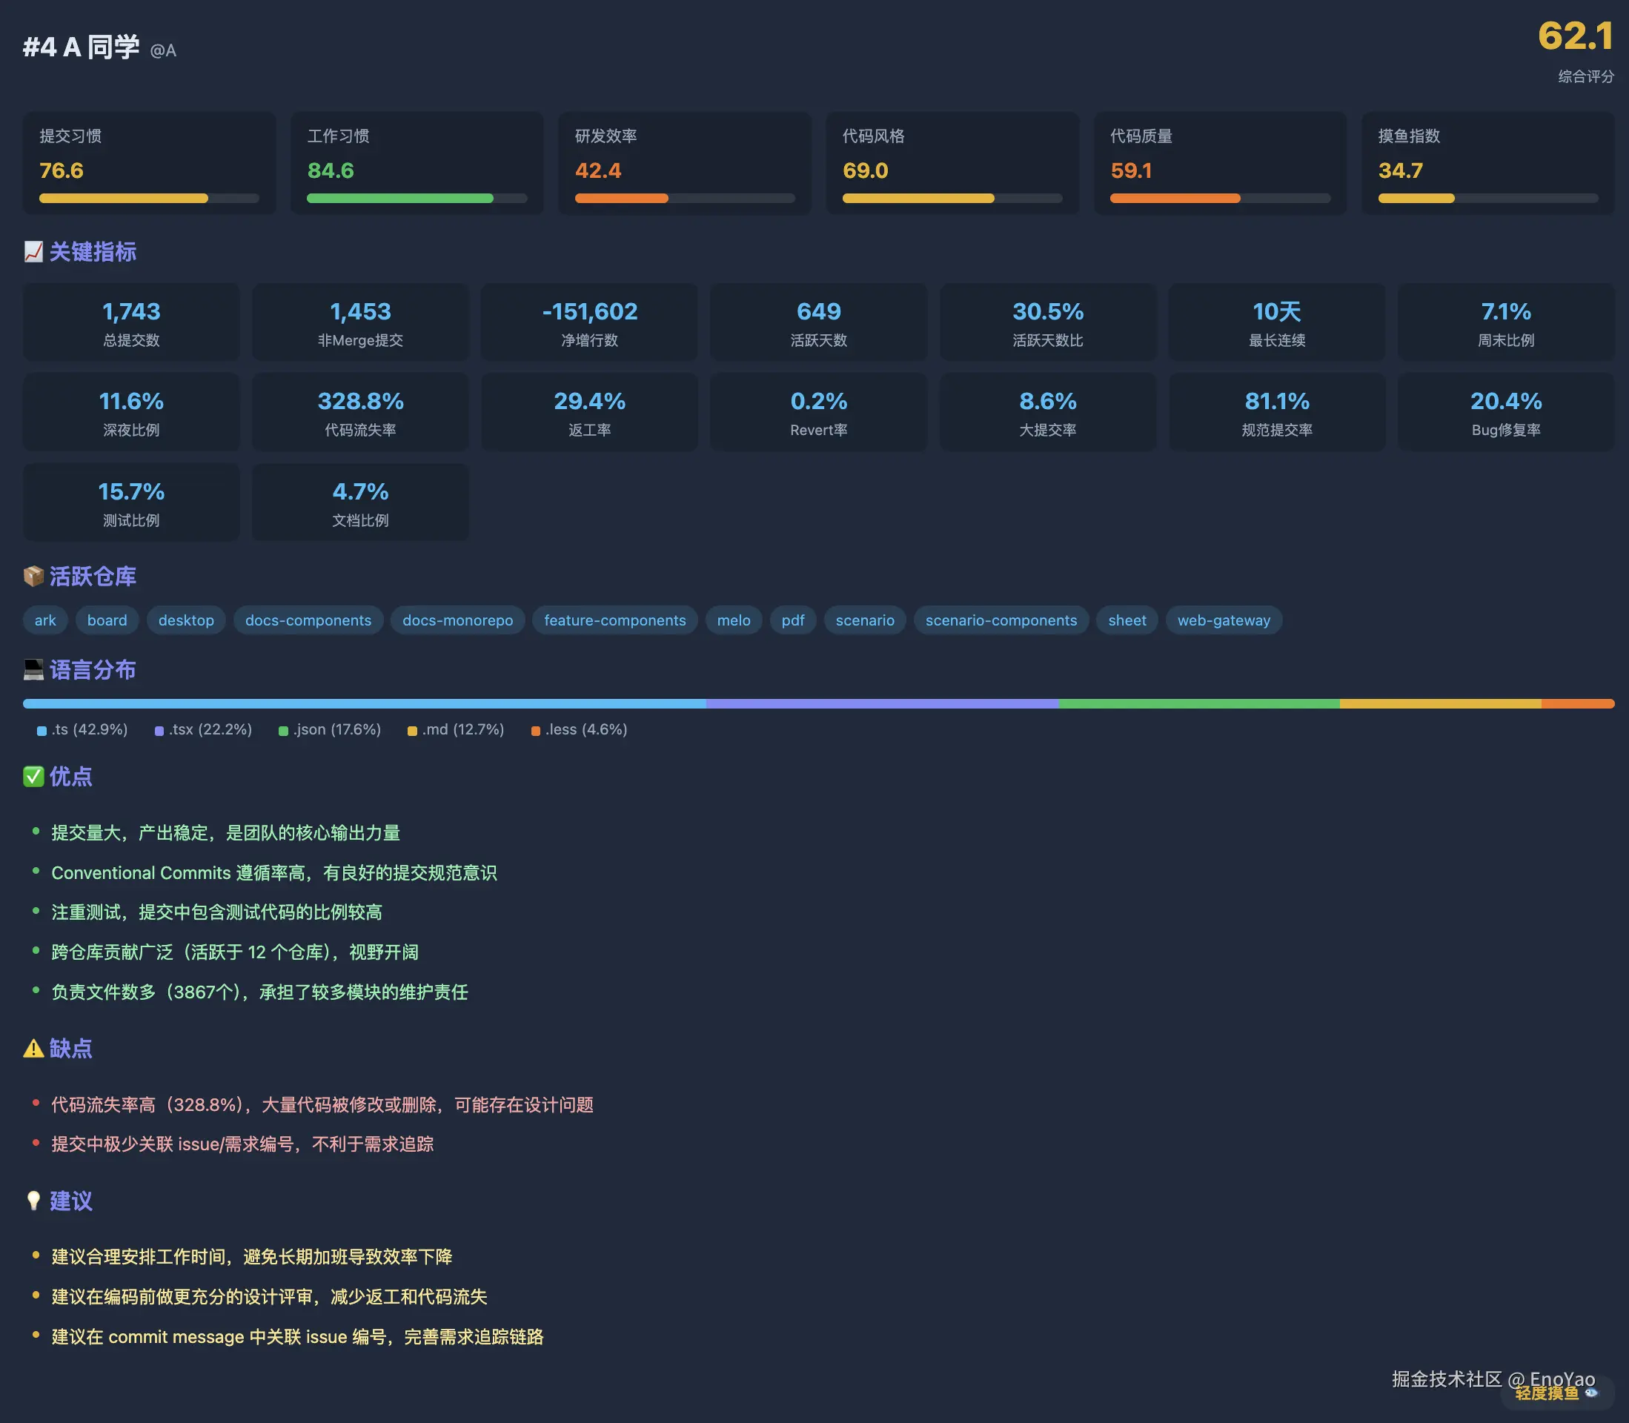Click the laptop icon beside 语言分布
Viewport: 1629px width, 1423px height.
[33, 669]
